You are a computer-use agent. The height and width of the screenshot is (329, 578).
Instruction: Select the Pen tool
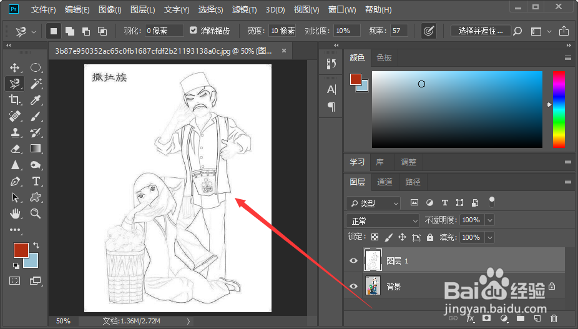15,181
